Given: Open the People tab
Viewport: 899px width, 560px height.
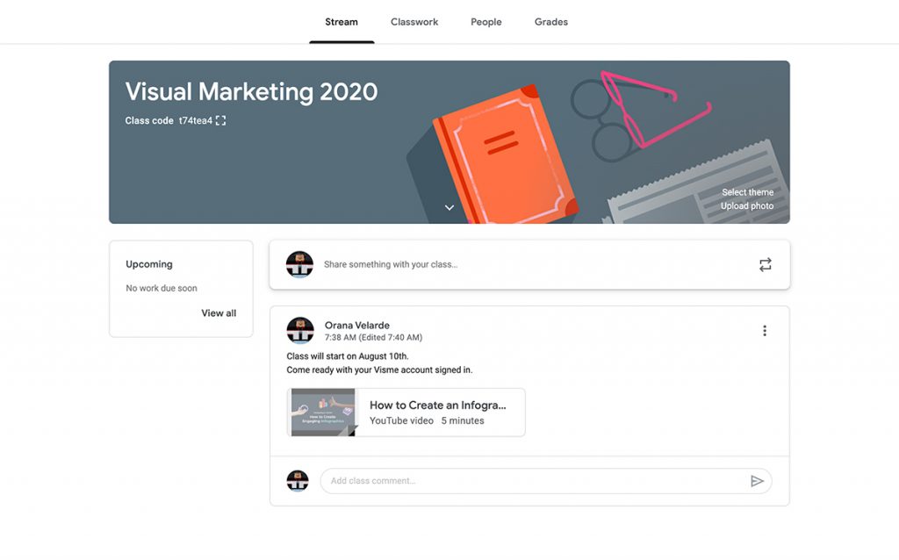Looking at the screenshot, I should [485, 21].
